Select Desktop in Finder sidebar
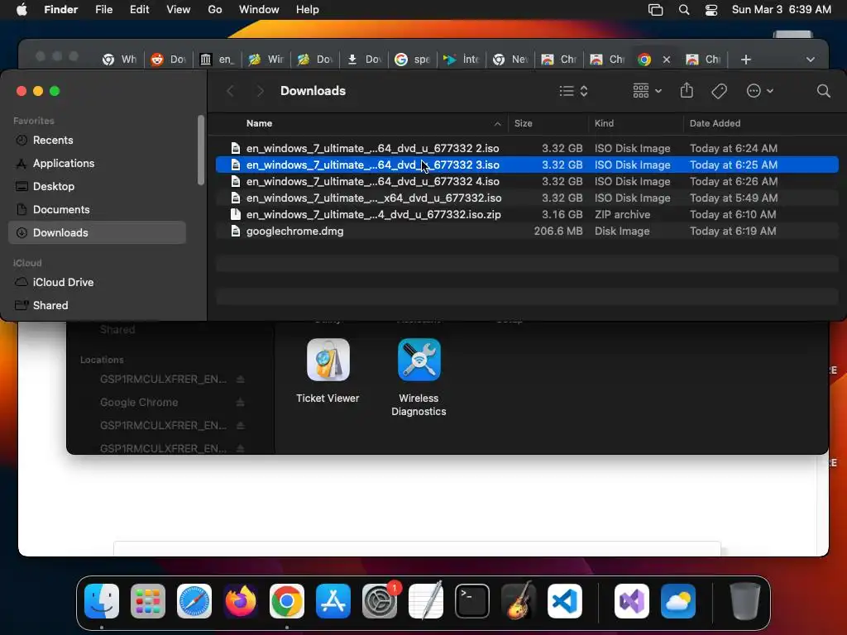Image resolution: width=847 pixels, height=635 pixels. [98, 186]
